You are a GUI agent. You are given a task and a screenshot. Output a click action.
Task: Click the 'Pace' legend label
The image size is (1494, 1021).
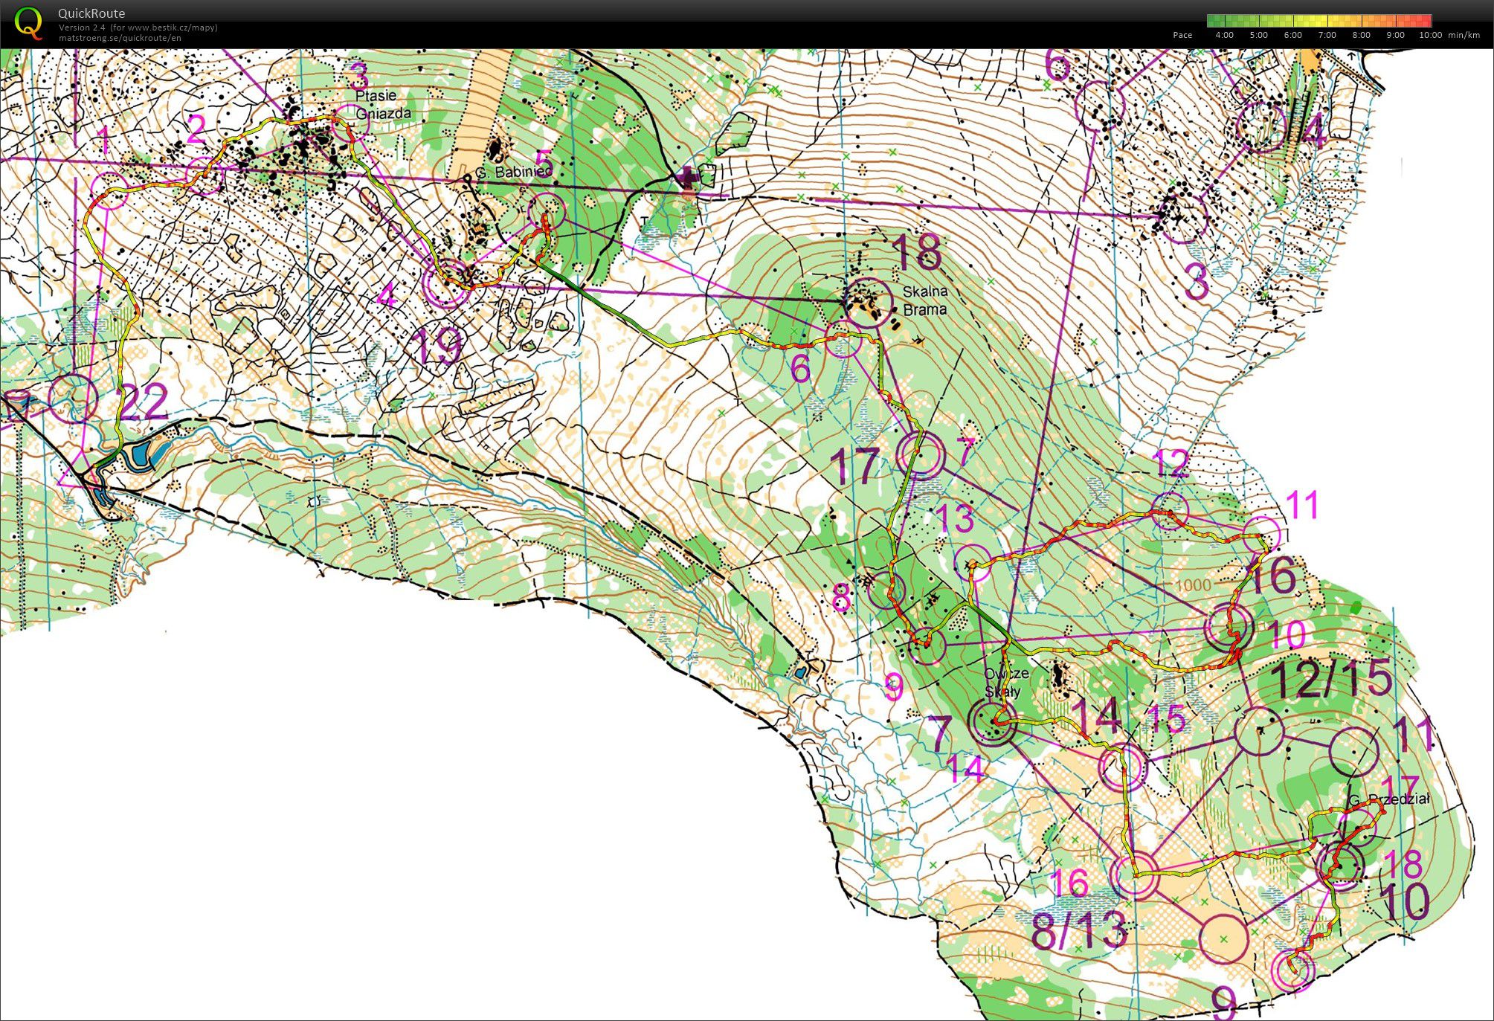click(1182, 35)
